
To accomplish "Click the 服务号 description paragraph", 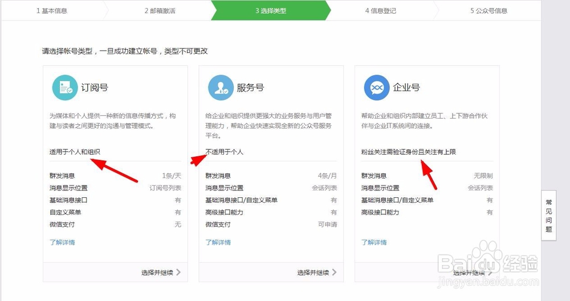I will 268,125.
